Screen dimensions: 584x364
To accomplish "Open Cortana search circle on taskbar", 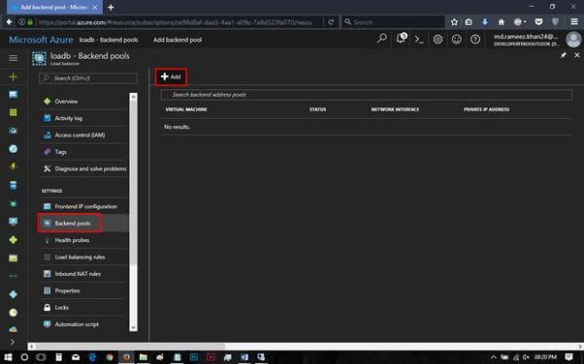I will click(x=24, y=357).
